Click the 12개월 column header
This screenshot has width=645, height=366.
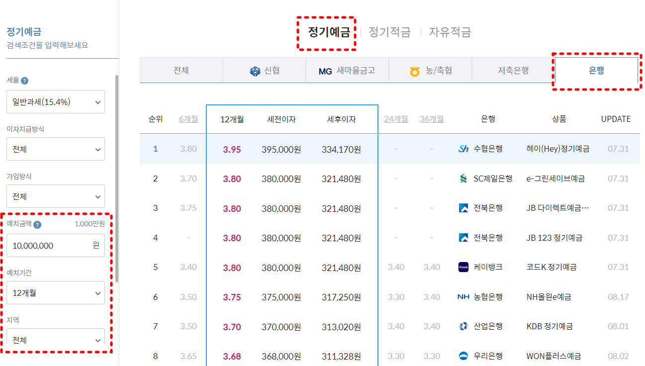pyautogui.click(x=232, y=119)
